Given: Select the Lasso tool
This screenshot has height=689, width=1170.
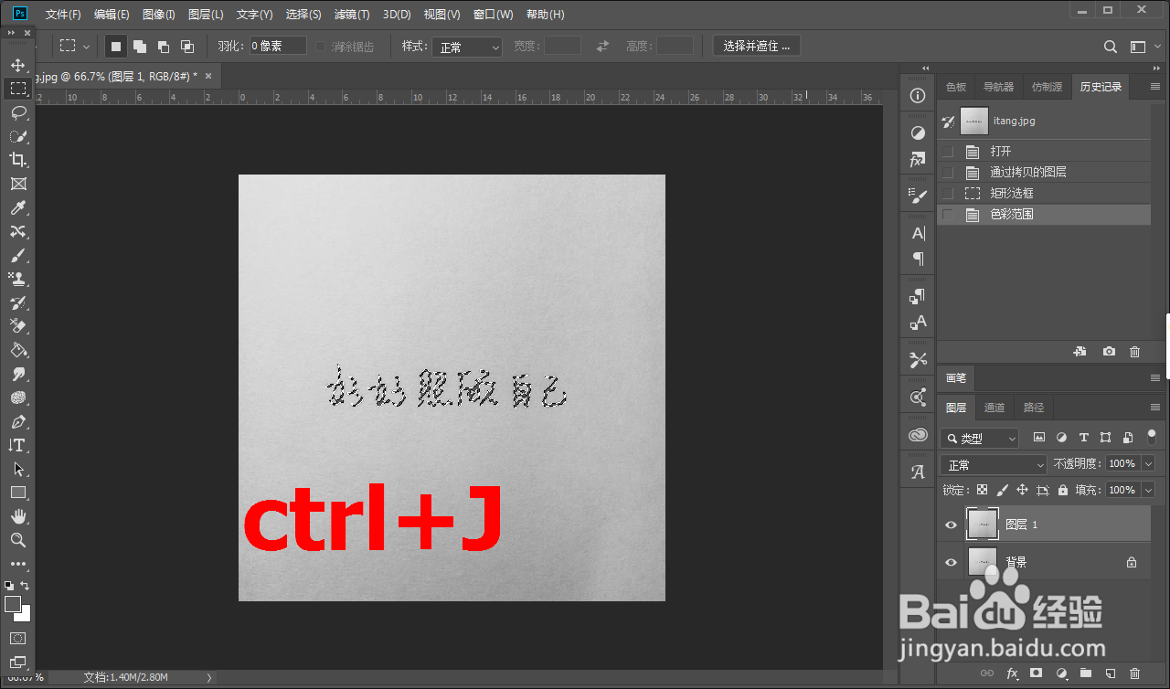Looking at the screenshot, I should (x=17, y=112).
